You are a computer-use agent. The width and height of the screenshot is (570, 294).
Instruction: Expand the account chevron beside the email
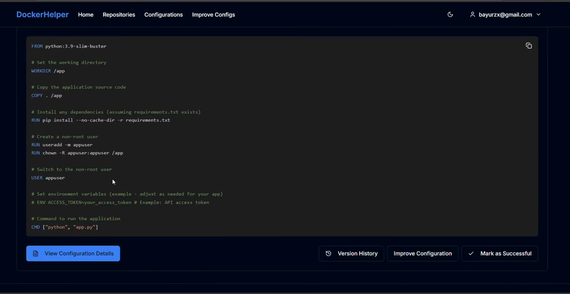coord(539,15)
